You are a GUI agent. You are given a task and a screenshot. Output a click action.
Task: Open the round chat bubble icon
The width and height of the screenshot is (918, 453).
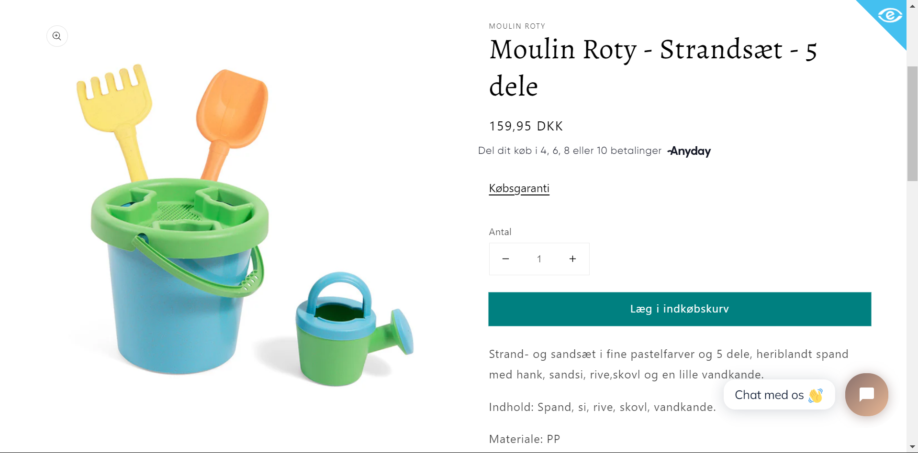866,395
